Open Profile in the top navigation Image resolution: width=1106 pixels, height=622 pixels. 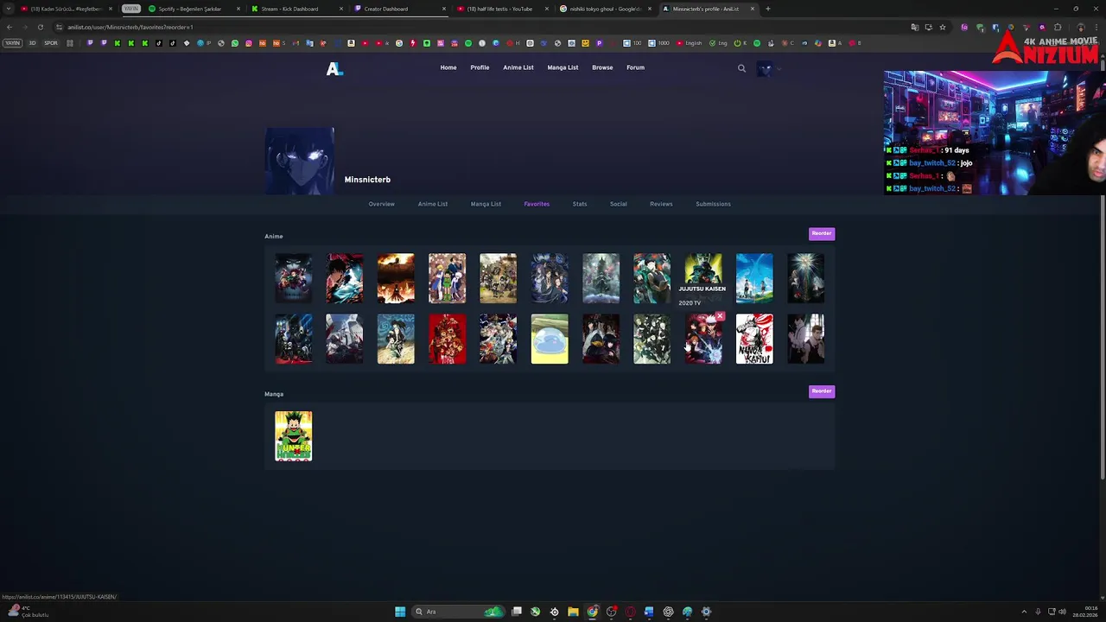480,67
